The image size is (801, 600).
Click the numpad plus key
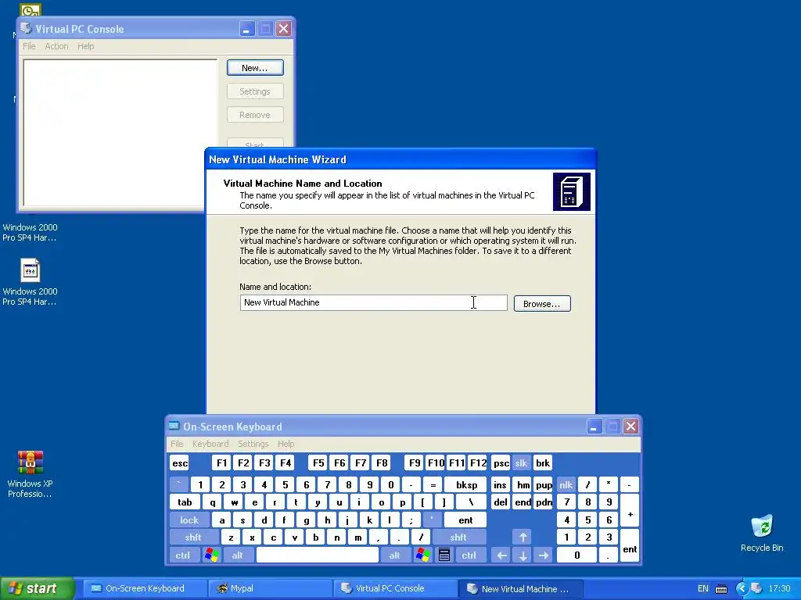pos(630,511)
